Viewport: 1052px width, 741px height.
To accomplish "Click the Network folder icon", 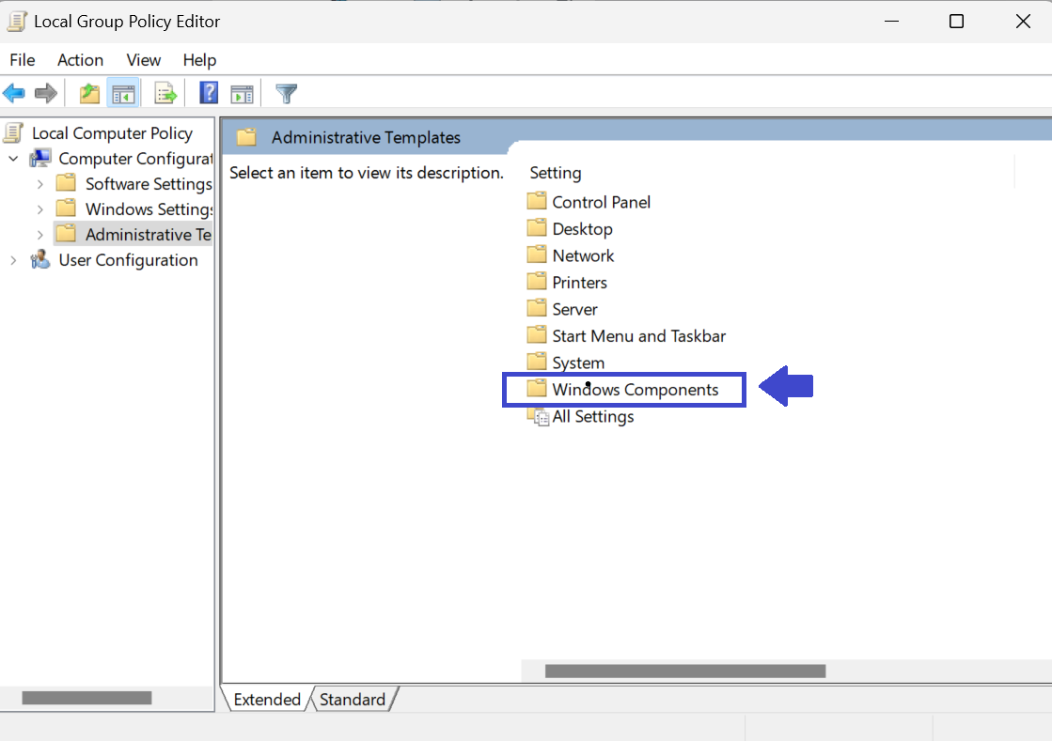I will click(x=537, y=255).
